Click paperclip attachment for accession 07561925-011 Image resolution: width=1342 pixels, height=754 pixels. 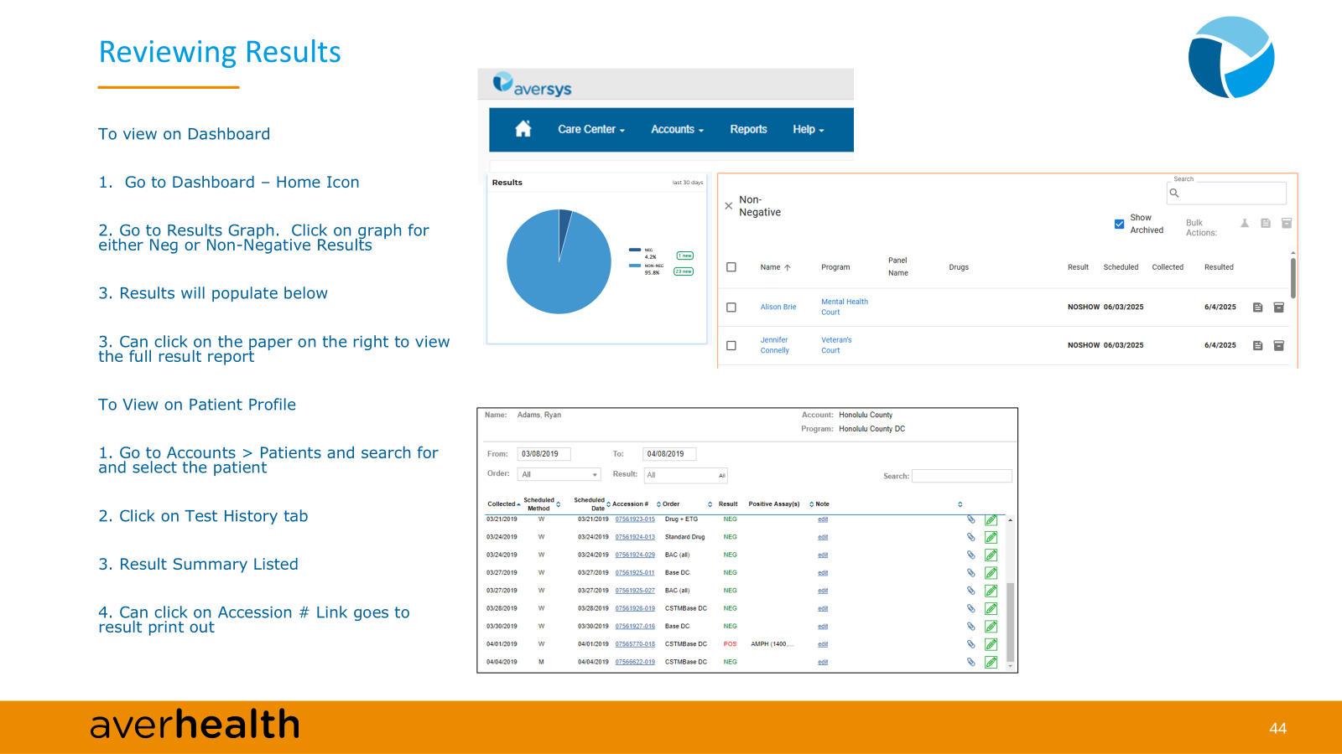(971, 573)
